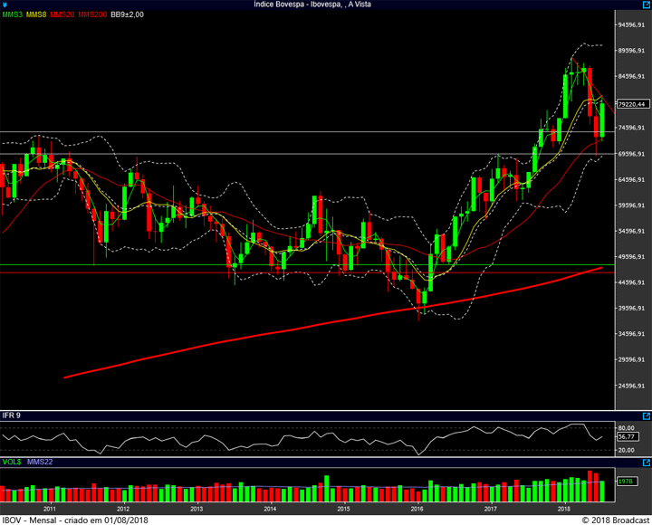
Task: Click the 2011 year marker on time axis
Action: coord(49,509)
